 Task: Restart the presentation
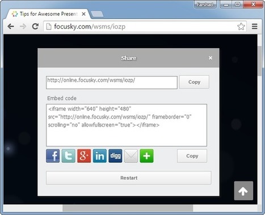pos(129,178)
